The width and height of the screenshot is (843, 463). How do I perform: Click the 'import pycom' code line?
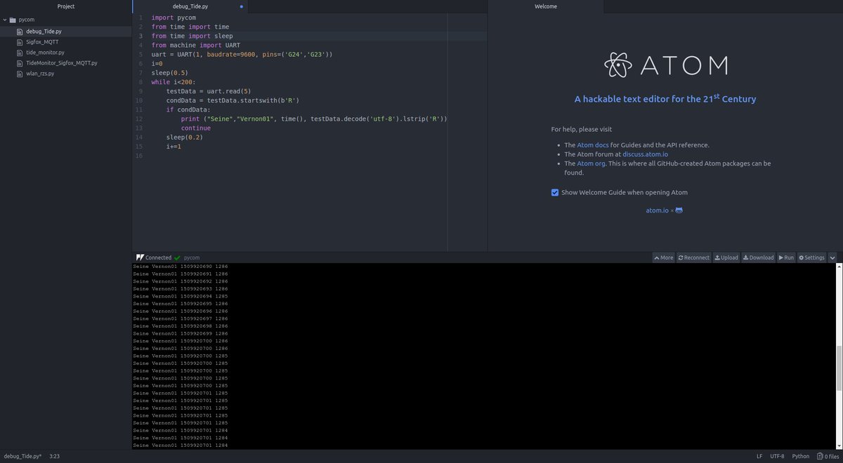coord(174,18)
